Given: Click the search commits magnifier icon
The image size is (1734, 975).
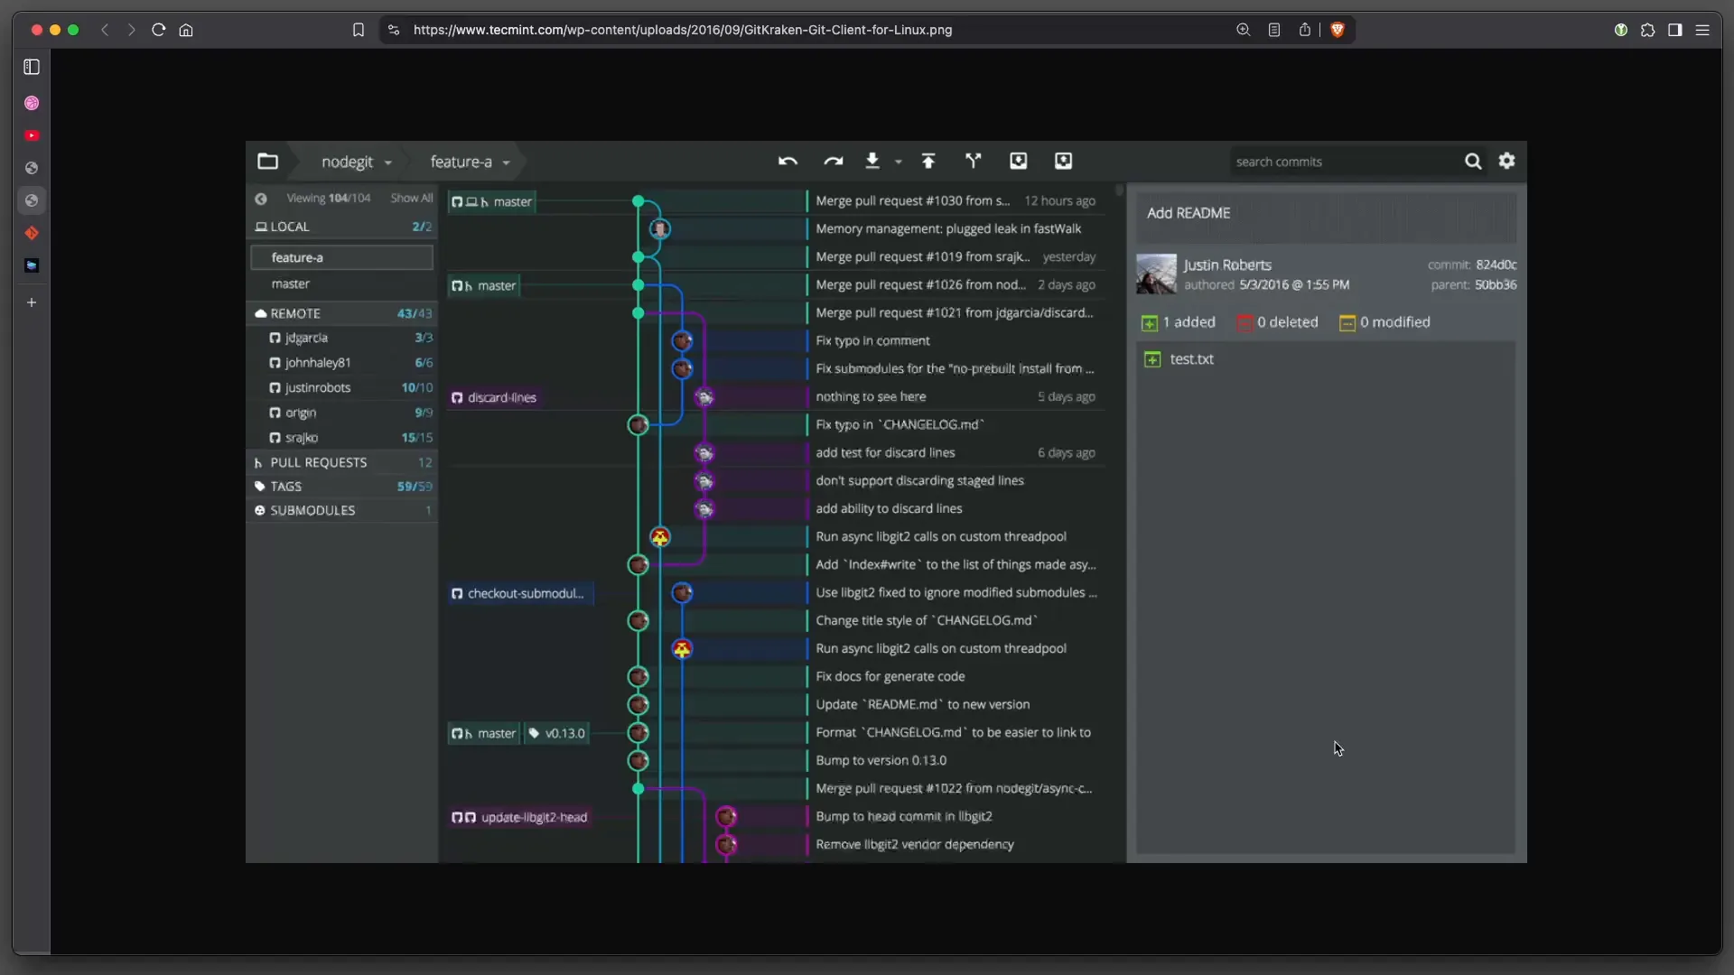Looking at the screenshot, I should pyautogui.click(x=1472, y=162).
